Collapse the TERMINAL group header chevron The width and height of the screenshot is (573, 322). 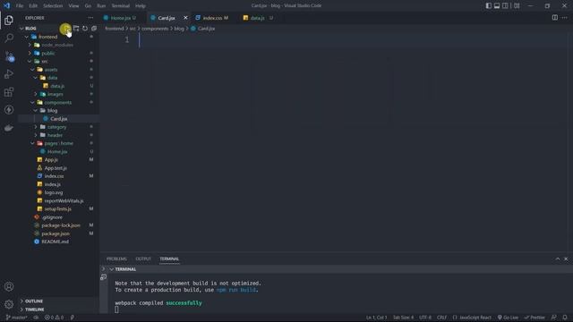[111, 269]
